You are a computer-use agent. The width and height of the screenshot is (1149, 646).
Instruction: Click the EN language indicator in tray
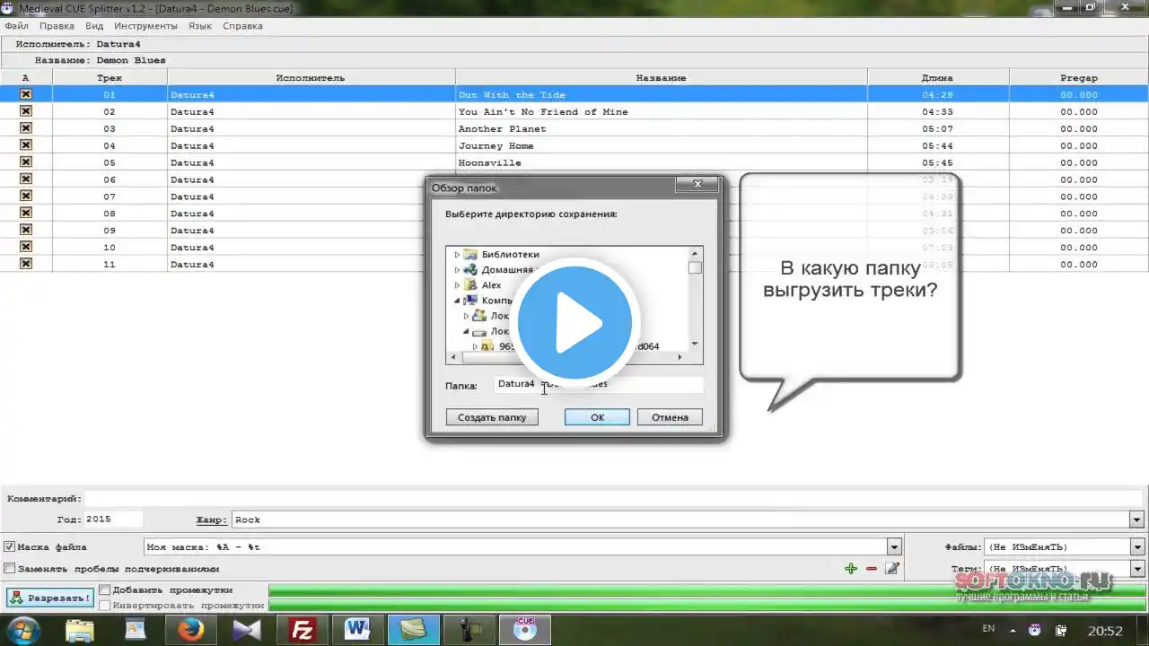[x=988, y=627]
